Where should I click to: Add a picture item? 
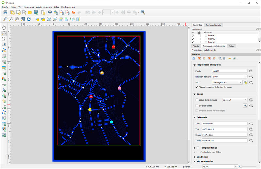click(4, 67)
